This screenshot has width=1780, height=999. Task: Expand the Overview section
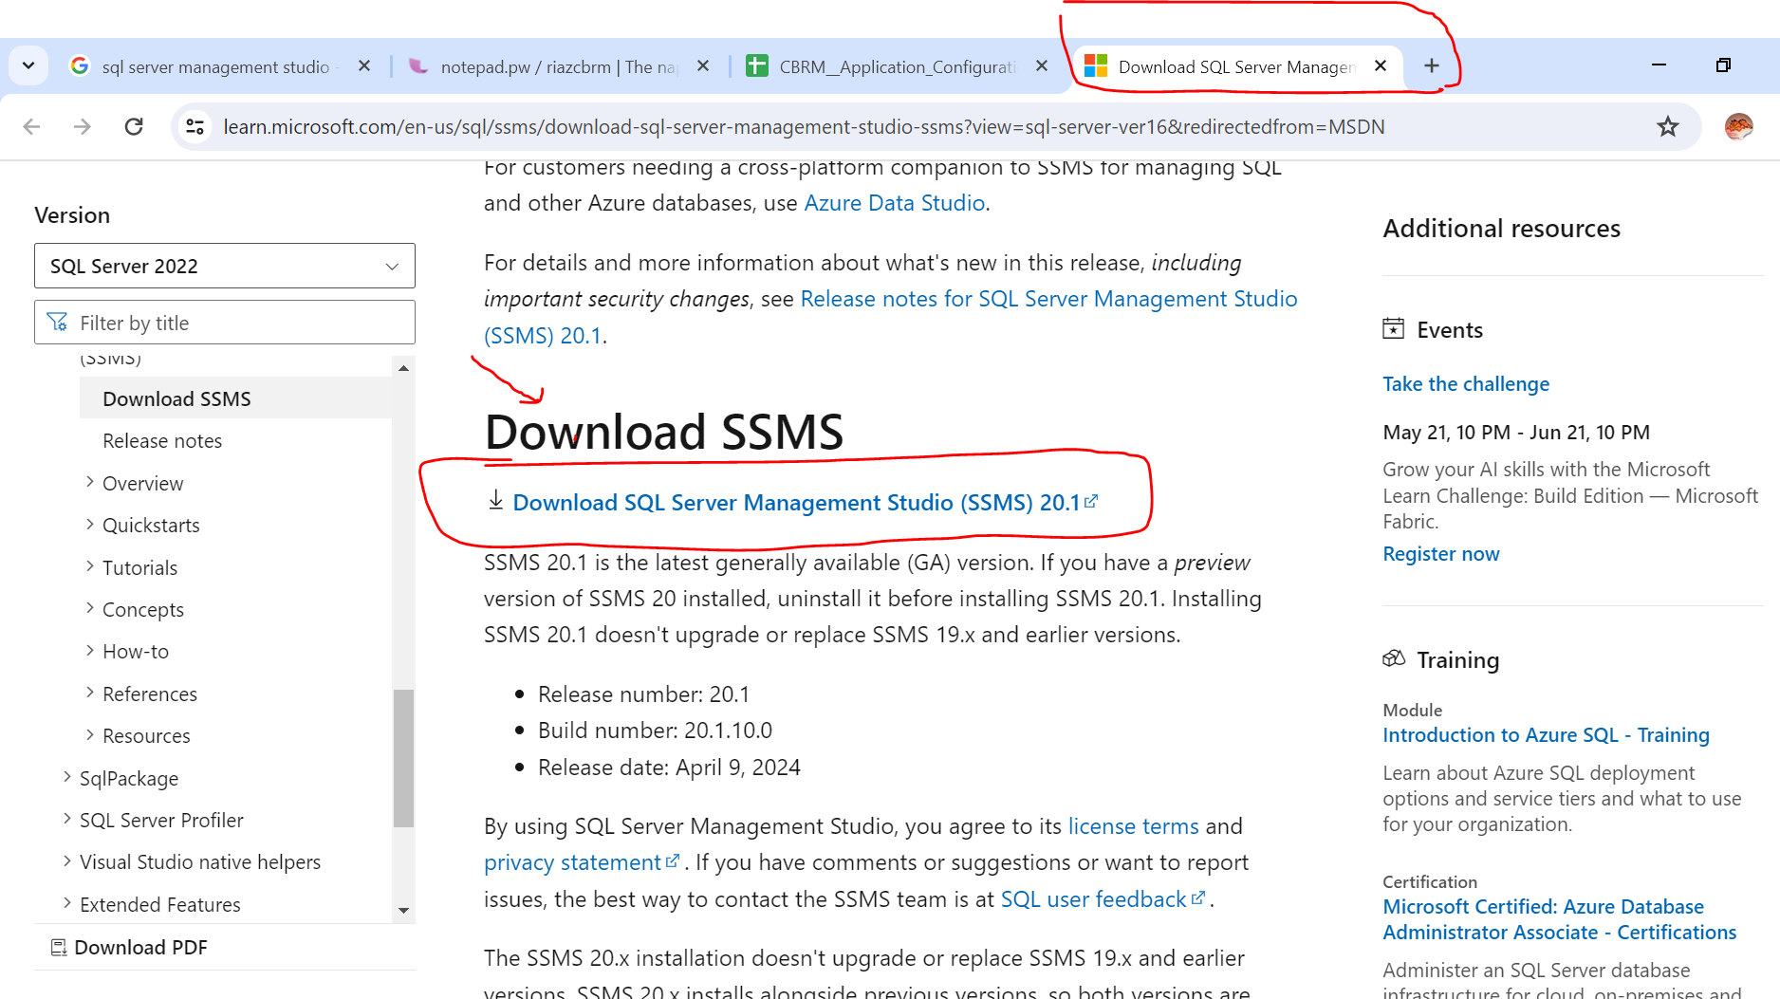[90, 482]
